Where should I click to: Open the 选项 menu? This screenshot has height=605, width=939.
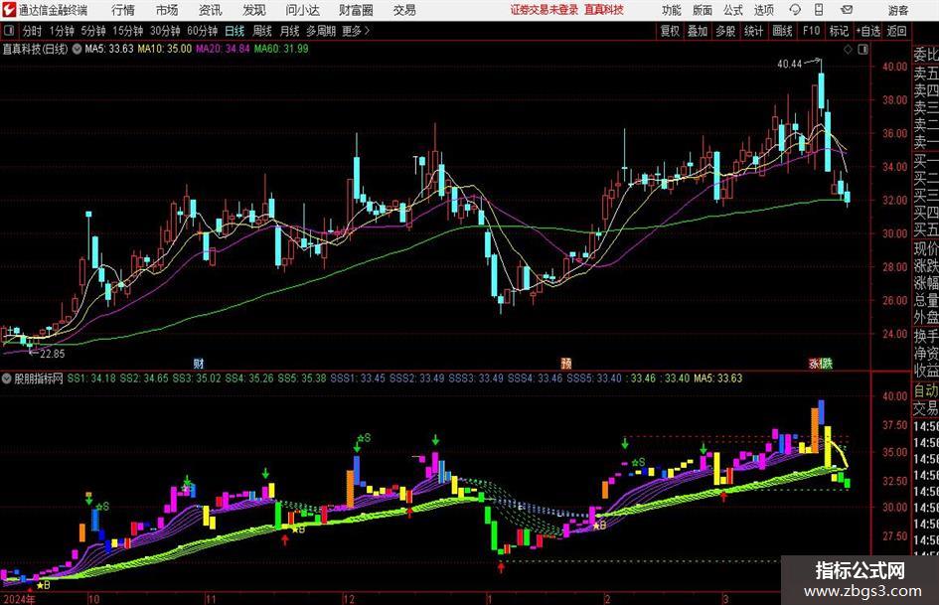coord(763,10)
